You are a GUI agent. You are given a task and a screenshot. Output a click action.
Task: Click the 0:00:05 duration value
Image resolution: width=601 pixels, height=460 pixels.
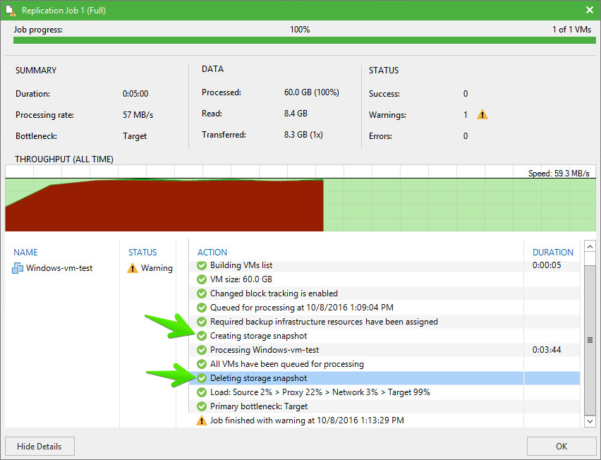[x=547, y=265]
